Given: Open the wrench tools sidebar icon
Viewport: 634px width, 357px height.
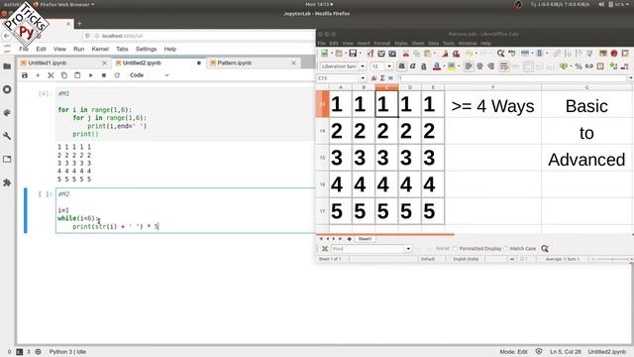Looking at the screenshot, I should coord(7,136).
